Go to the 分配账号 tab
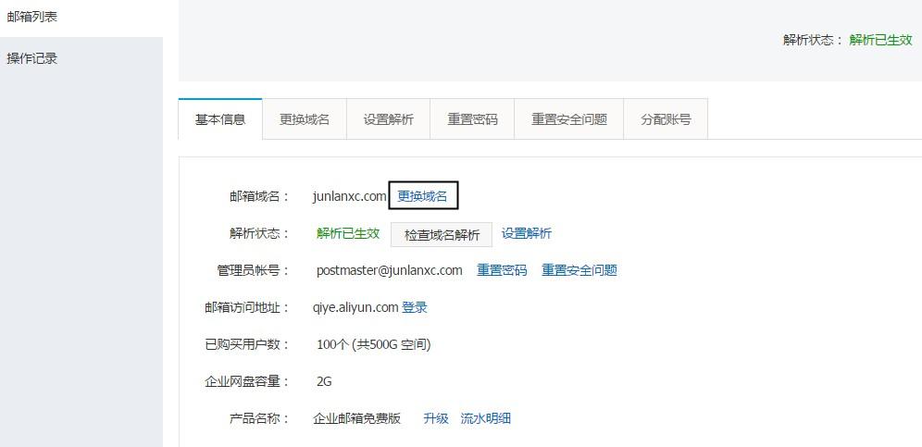The width and height of the screenshot is (922, 447). [666, 119]
